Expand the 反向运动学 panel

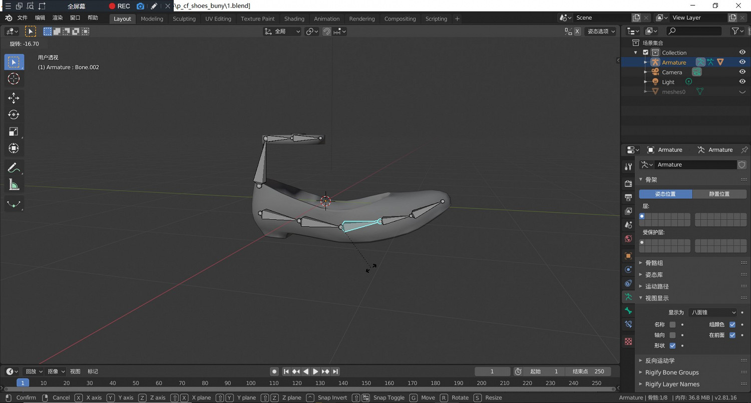pyautogui.click(x=659, y=360)
